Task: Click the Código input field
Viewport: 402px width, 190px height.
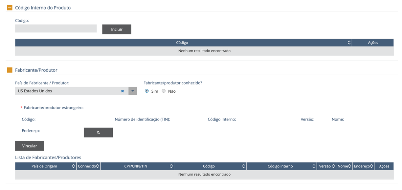Action: click(x=56, y=29)
